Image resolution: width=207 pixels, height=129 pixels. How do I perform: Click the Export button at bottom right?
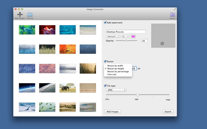(x=168, y=112)
